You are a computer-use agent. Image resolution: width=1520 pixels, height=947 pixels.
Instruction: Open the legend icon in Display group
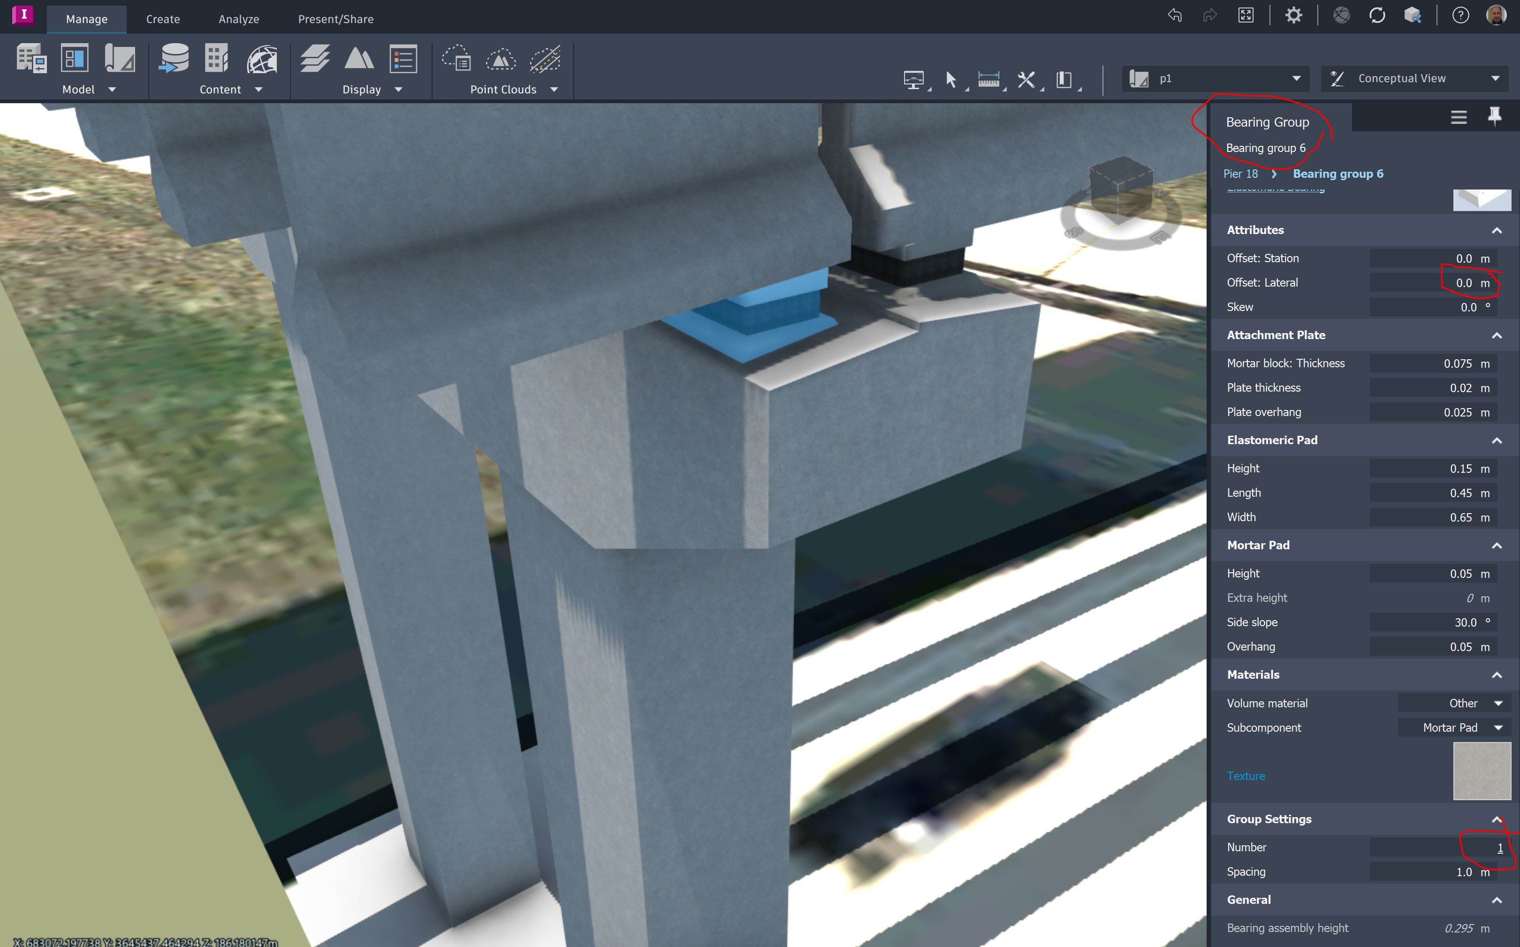pyautogui.click(x=403, y=58)
